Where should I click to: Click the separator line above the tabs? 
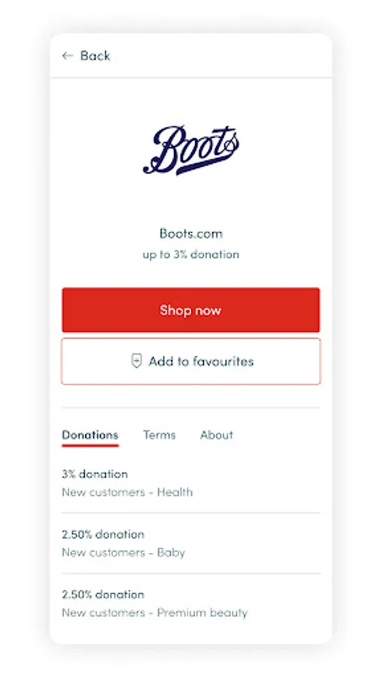190,407
